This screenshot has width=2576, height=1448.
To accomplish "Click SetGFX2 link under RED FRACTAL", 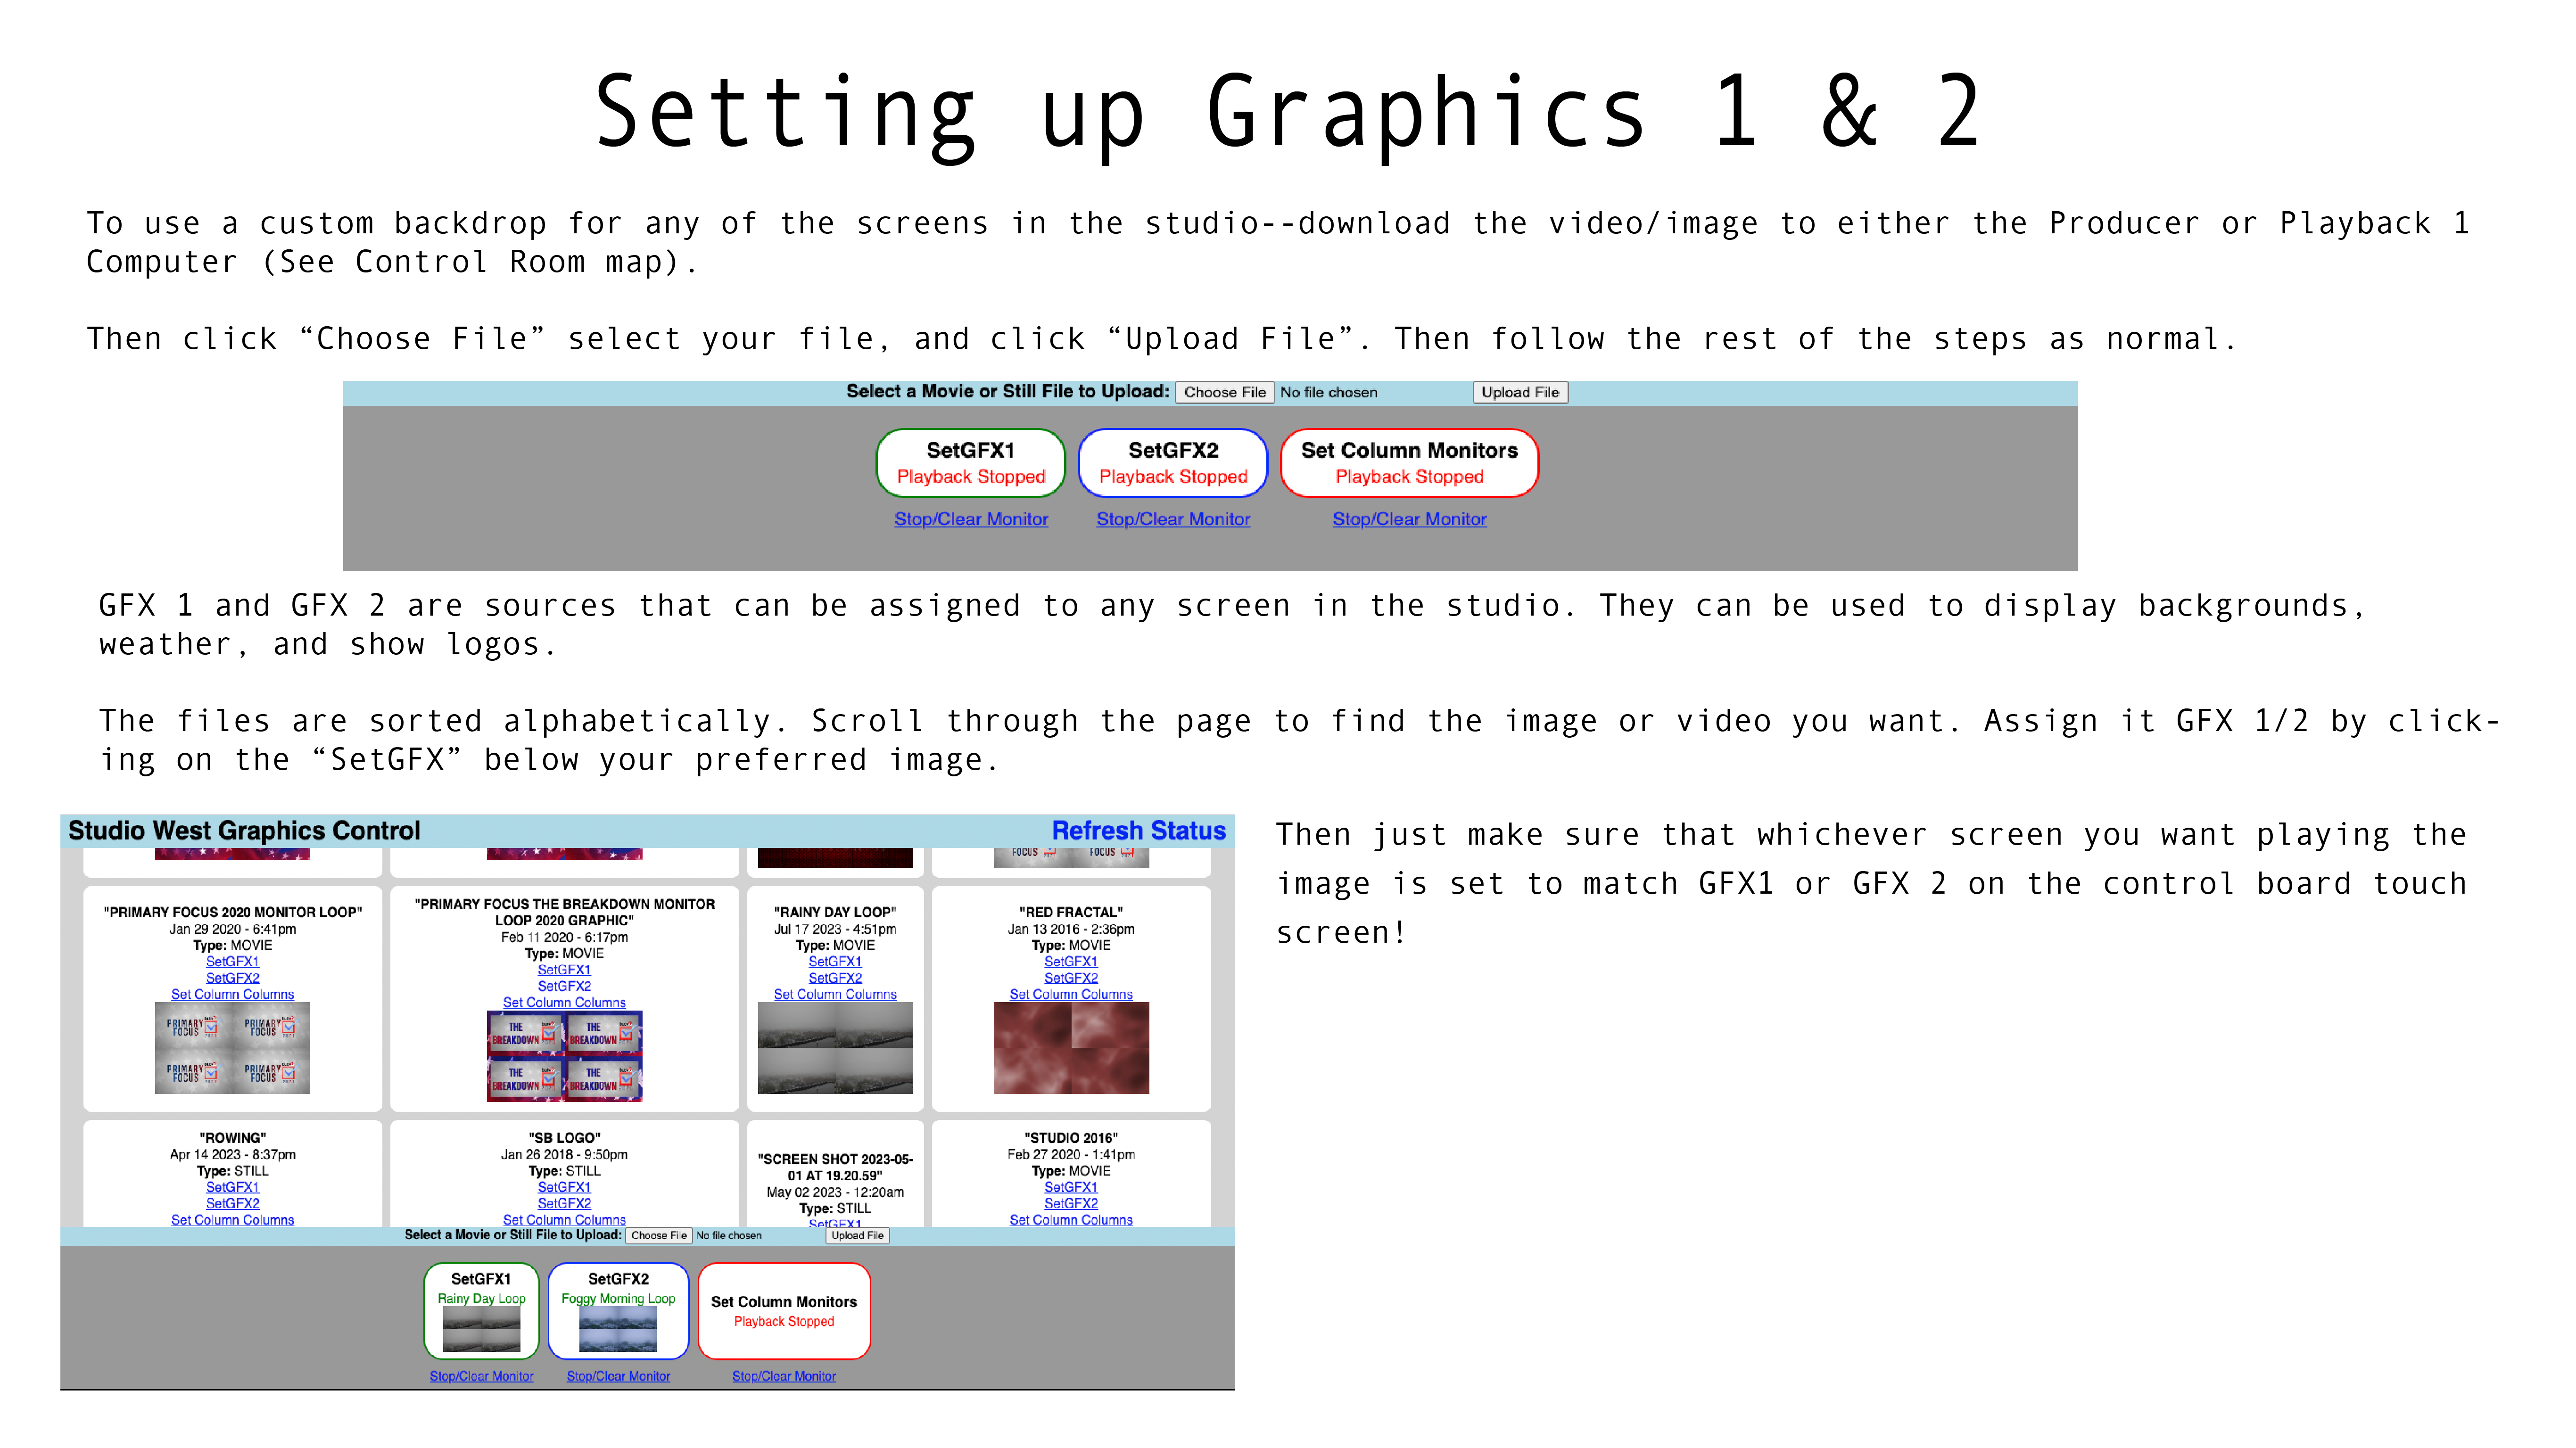I will pyautogui.click(x=1071, y=978).
